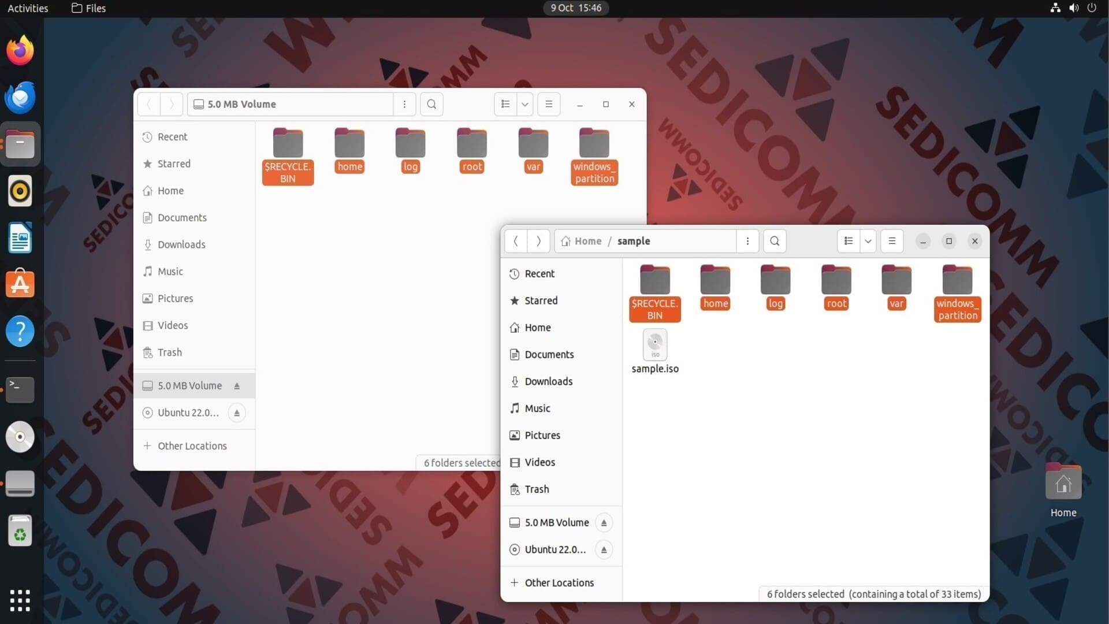Open the system status menu power icon
The image size is (1109, 624).
pos(1092,8)
